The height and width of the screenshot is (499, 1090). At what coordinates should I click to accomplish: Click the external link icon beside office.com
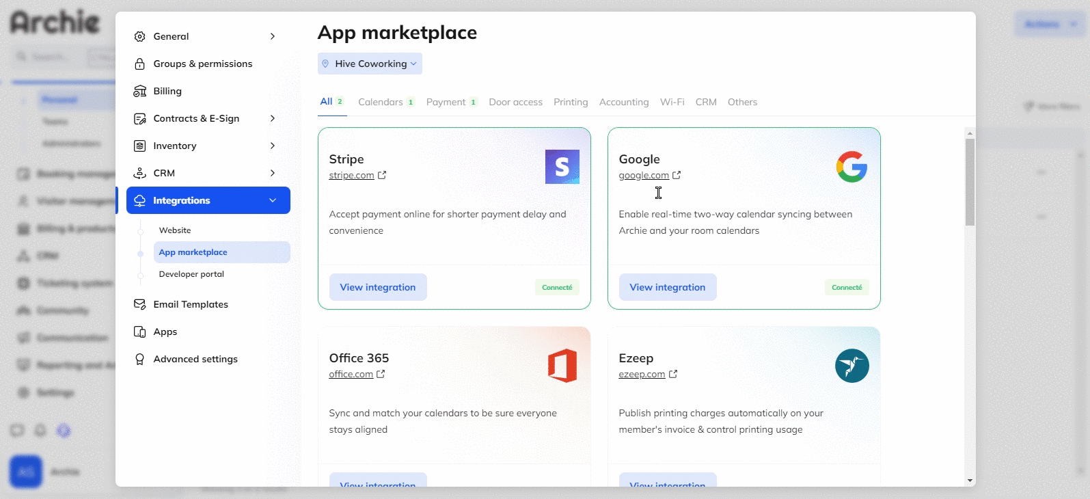tap(381, 374)
